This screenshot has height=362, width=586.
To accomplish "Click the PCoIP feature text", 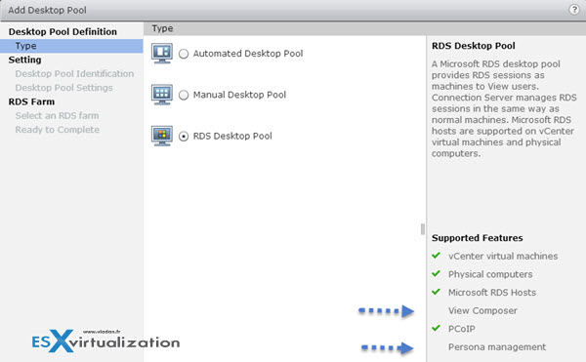I will pyautogui.click(x=462, y=329).
